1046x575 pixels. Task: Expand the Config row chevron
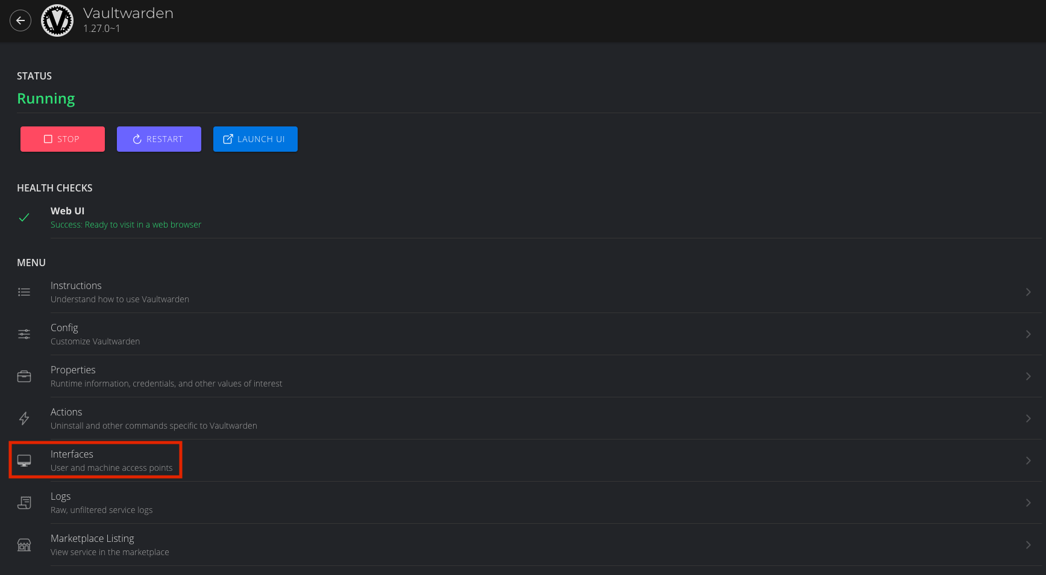[1028, 334]
